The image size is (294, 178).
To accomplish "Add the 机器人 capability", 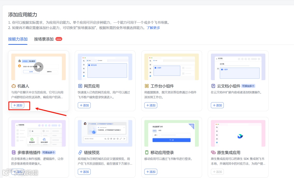I will tap(18, 105).
